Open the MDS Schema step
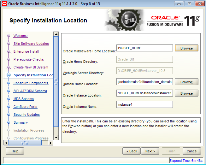 (24, 99)
